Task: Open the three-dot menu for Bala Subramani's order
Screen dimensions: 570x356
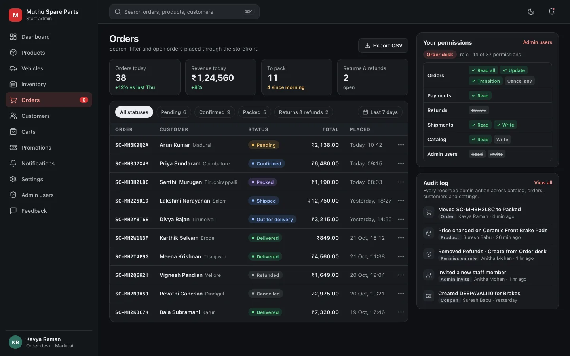Action: click(401, 312)
